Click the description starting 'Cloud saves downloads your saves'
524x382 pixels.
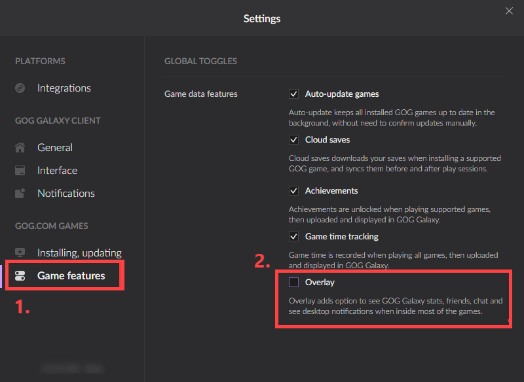point(395,164)
